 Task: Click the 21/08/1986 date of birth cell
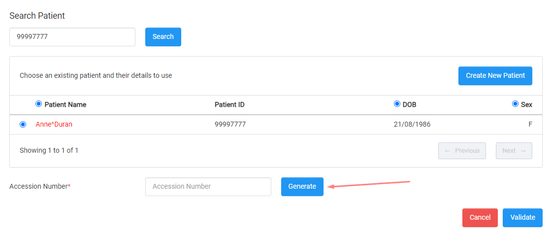(x=412, y=125)
